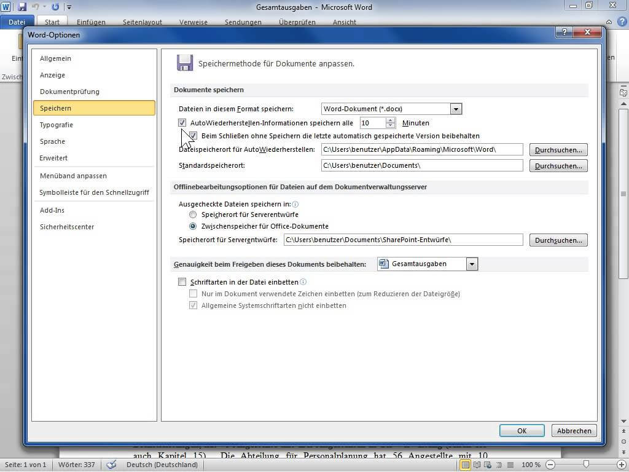This screenshot has height=472, width=629.
Task: Click the previous page double-arrow icon
Action: 623,431
